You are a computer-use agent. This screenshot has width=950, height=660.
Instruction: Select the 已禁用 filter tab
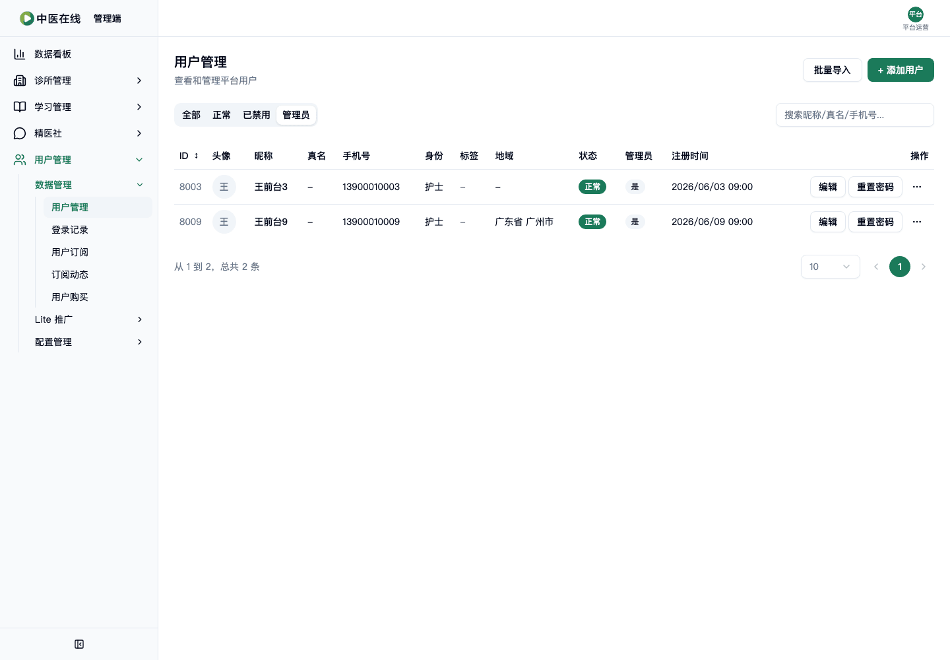257,115
